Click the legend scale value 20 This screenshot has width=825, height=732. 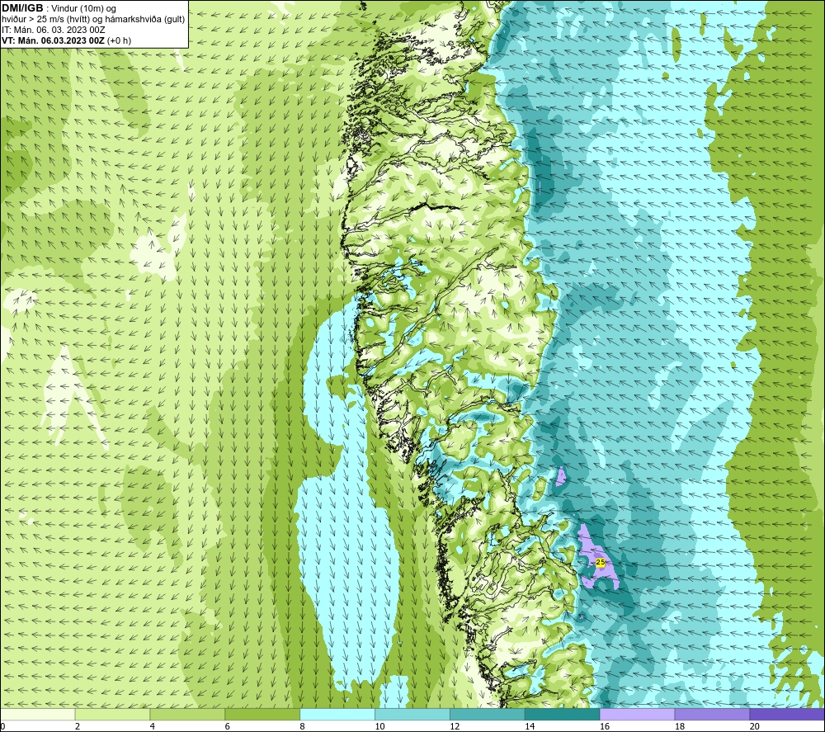coord(755,726)
